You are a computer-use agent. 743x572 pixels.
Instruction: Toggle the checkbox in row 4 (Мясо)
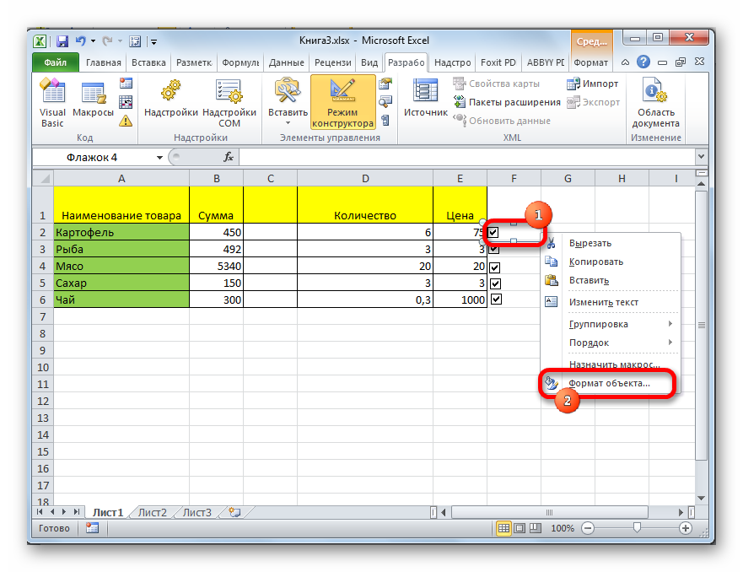click(495, 267)
